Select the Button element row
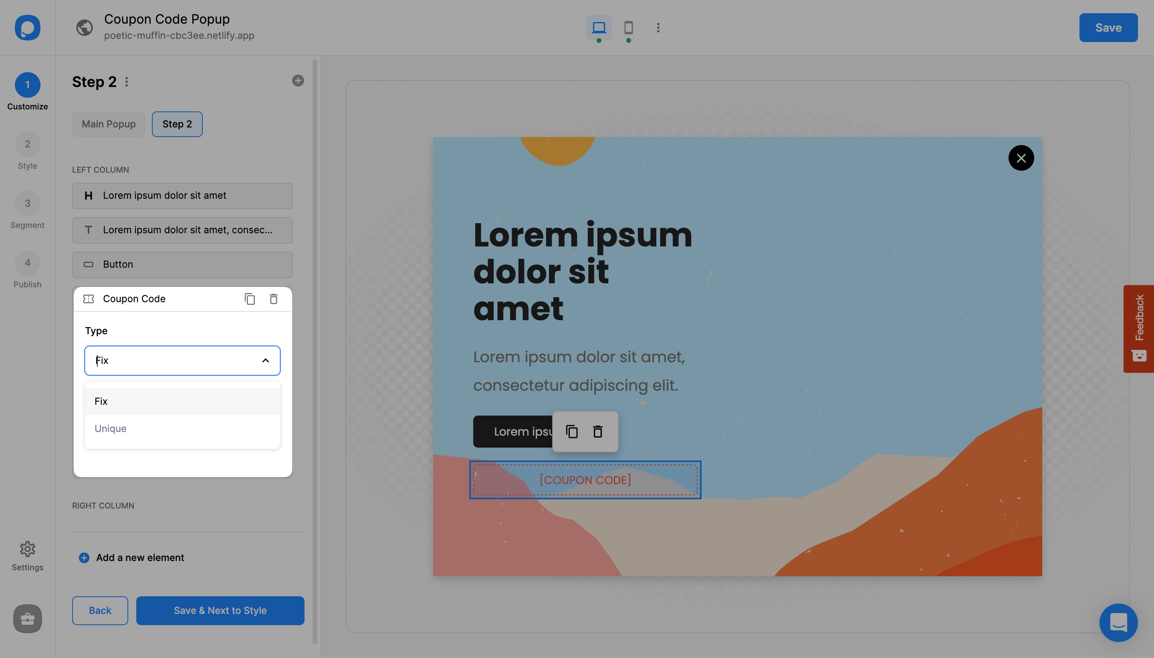Viewport: 1154px width, 658px height. pyautogui.click(x=182, y=264)
